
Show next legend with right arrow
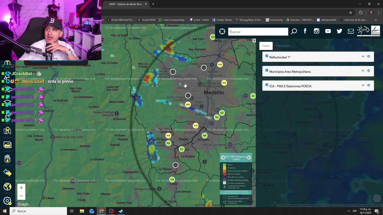248,157
